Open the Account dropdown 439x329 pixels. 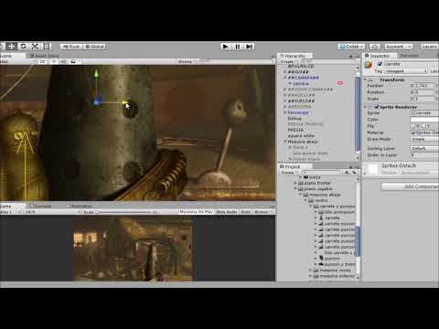click(x=399, y=47)
